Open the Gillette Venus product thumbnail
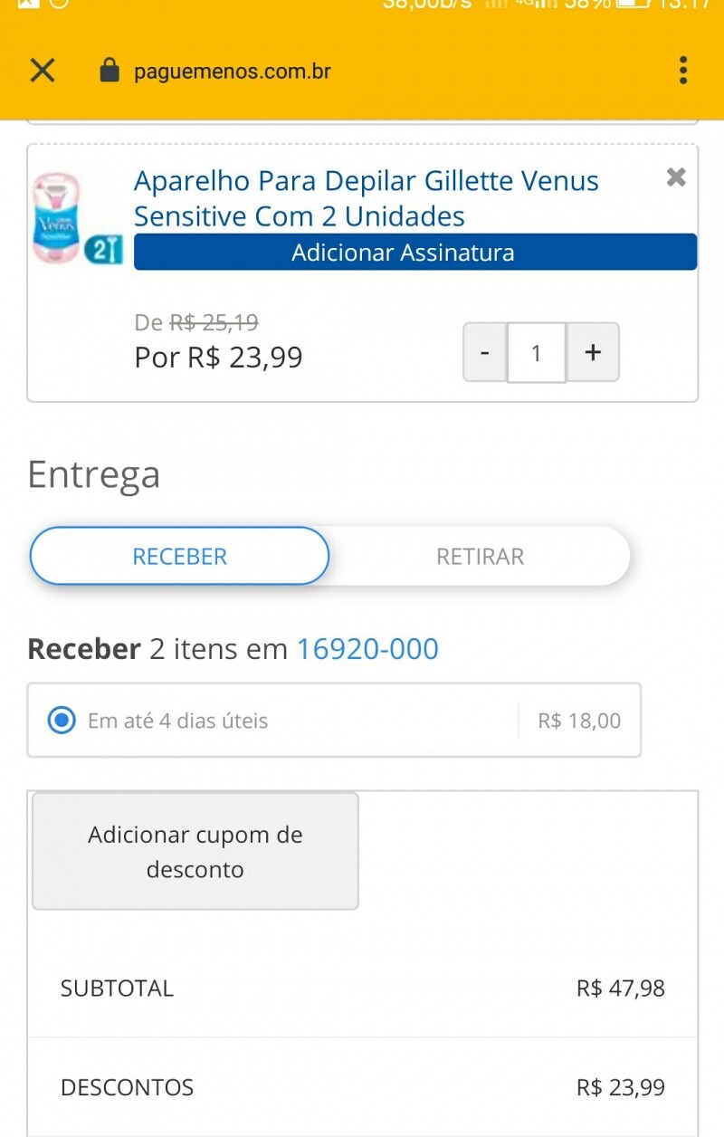Viewport: 724px width, 1137px height. (x=77, y=219)
